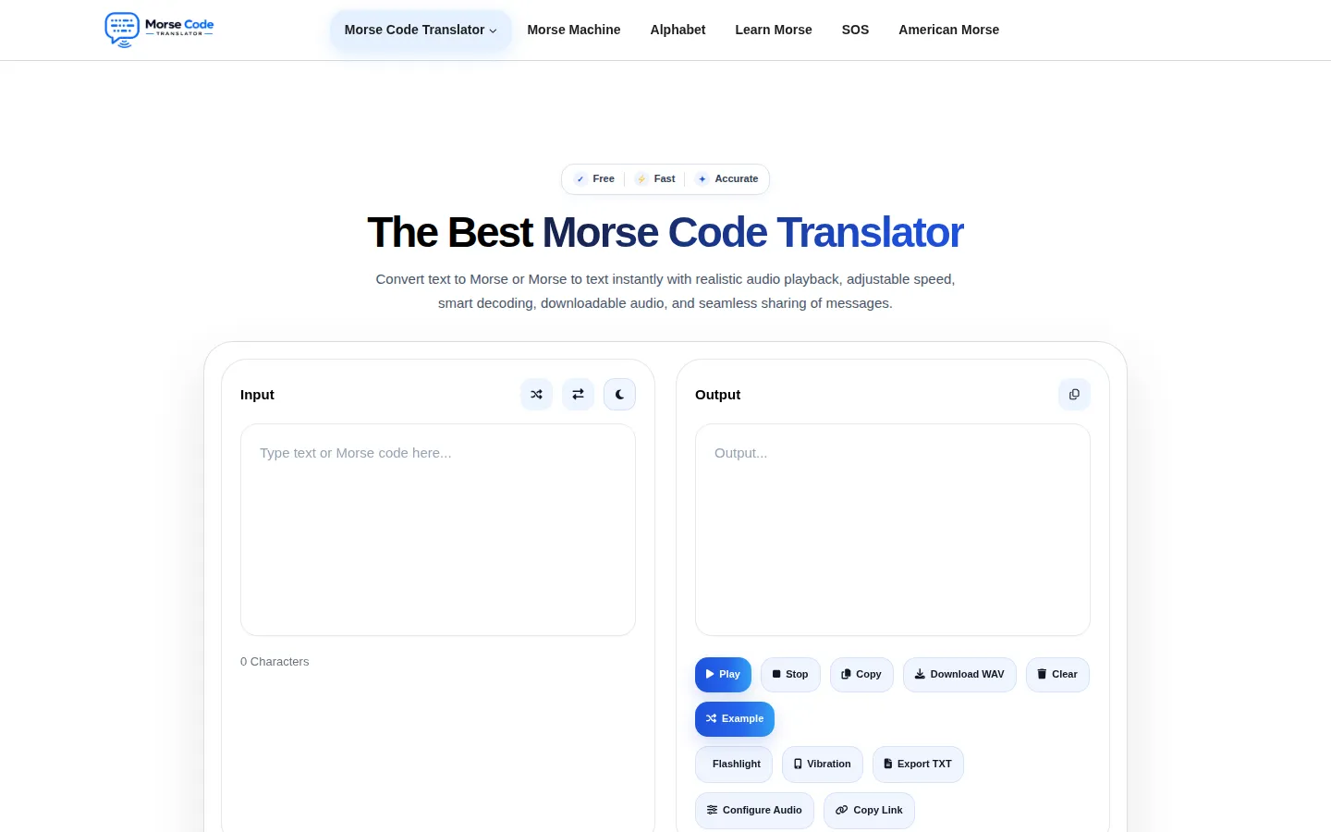Open the Morse Machine page
Image resolution: width=1331 pixels, height=832 pixels.
click(x=574, y=30)
